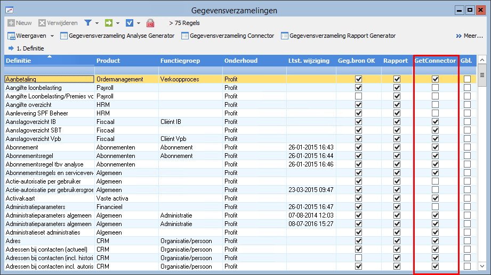The image size is (491, 275).
Task: Sort by the Onderhoud column header
Action: (x=255, y=61)
